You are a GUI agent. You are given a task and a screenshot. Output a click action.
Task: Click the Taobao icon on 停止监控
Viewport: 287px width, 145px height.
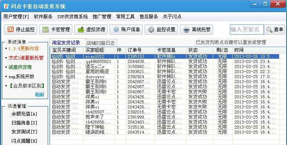(11, 30)
